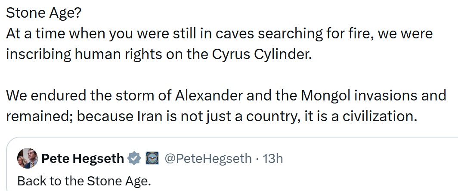The height and width of the screenshot is (191, 458).
Task: Click the Department seal affiliation badge
Action: [x=152, y=159]
